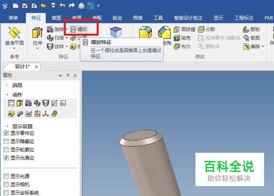Pin the 属性 panel
This screenshot has width=274, height=196.
tap(68, 75)
